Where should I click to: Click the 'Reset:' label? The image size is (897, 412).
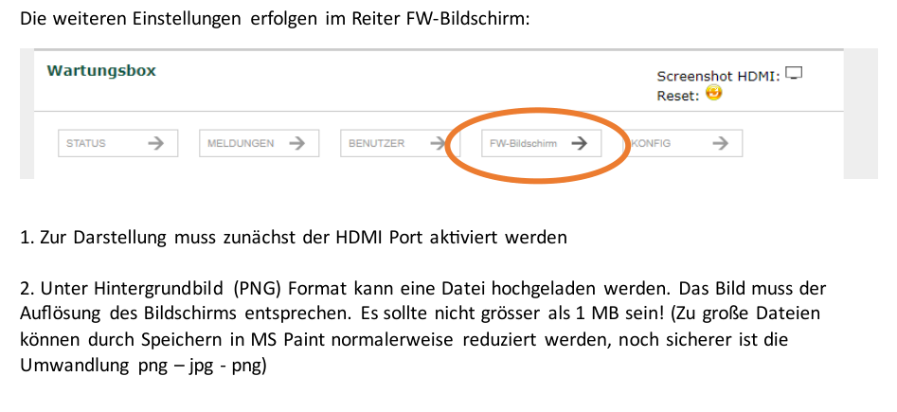click(x=678, y=97)
